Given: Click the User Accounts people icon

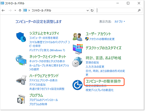Looking at the screenshot, I should click(78, 37).
